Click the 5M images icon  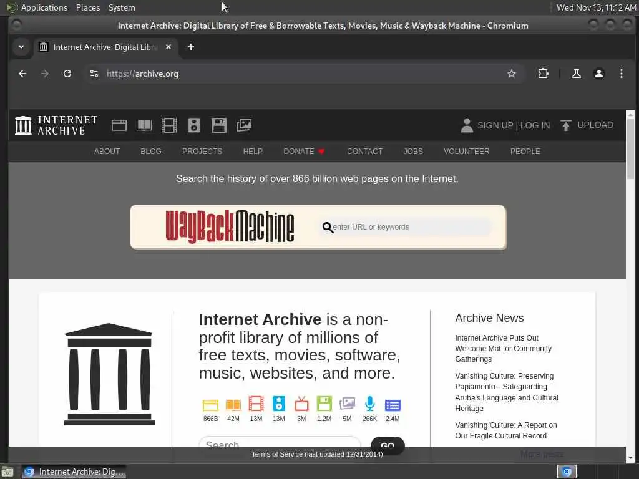[x=347, y=404]
